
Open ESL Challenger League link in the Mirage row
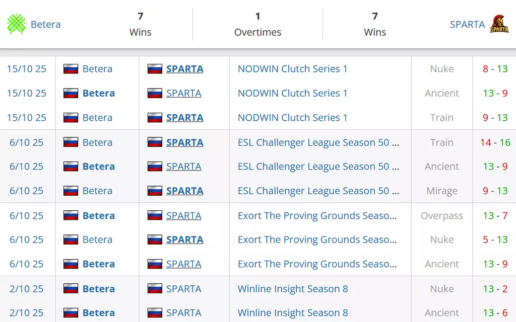click(318, 191)
